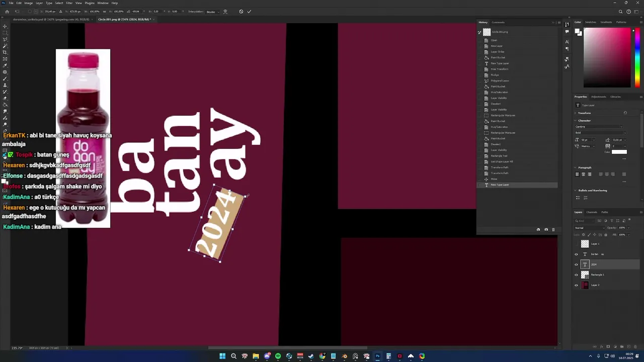Select the Crop tool

[x=5, y=52]
